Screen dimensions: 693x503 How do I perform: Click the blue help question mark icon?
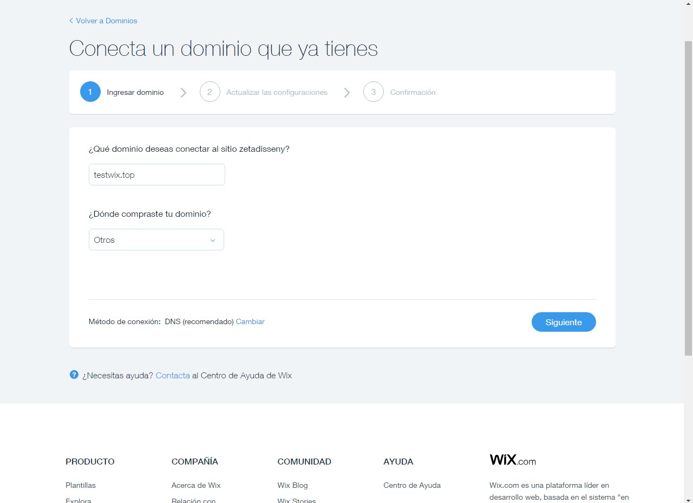(74, 375)
